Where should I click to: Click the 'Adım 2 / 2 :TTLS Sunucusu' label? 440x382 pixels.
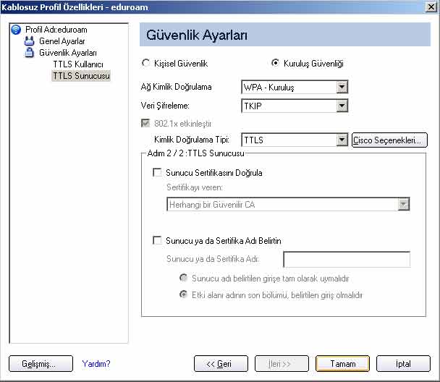pos(195,153)
